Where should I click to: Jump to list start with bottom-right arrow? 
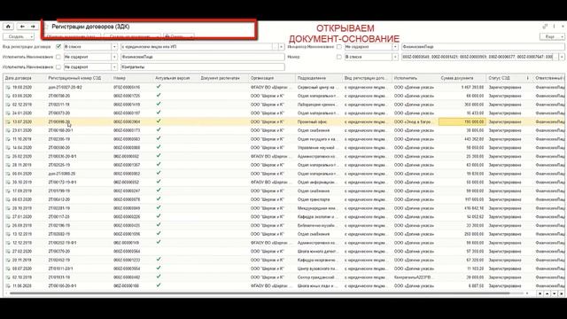pos(540,293)
